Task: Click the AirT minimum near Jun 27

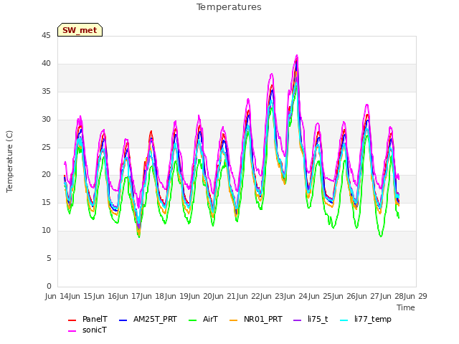Action: [381, 236]
